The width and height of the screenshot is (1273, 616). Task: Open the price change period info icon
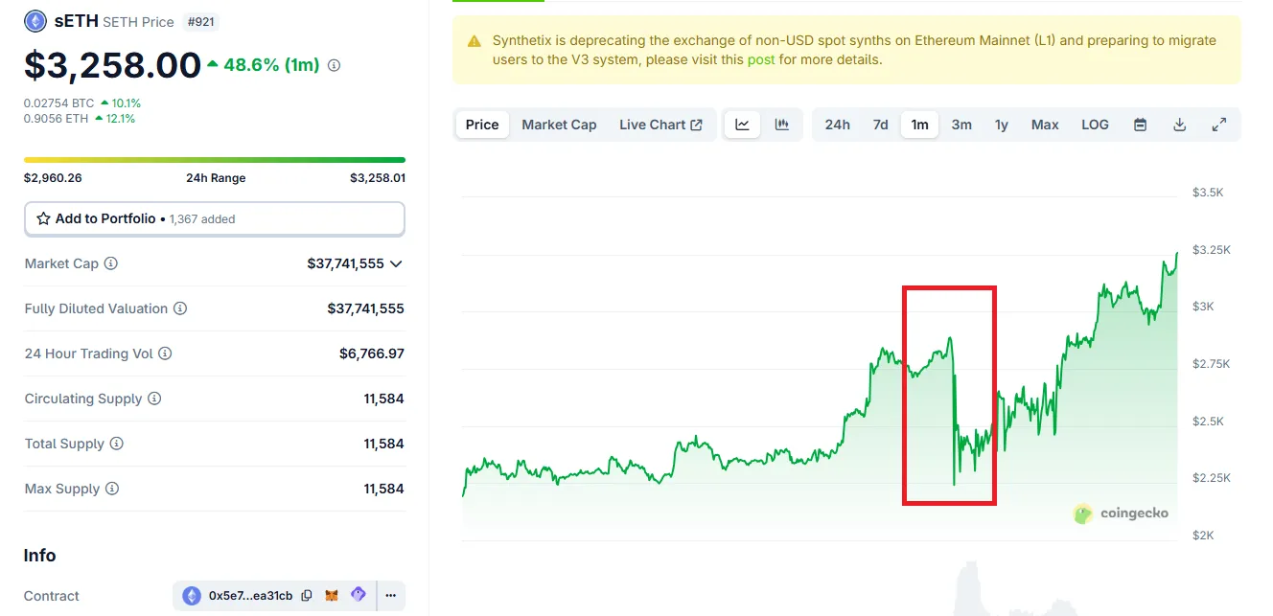pos(334,66)
